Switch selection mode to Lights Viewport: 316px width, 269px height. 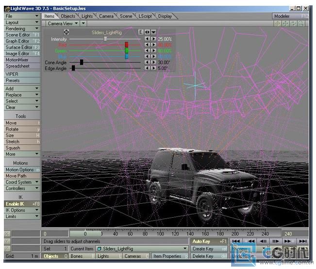(x=106, y=256)
